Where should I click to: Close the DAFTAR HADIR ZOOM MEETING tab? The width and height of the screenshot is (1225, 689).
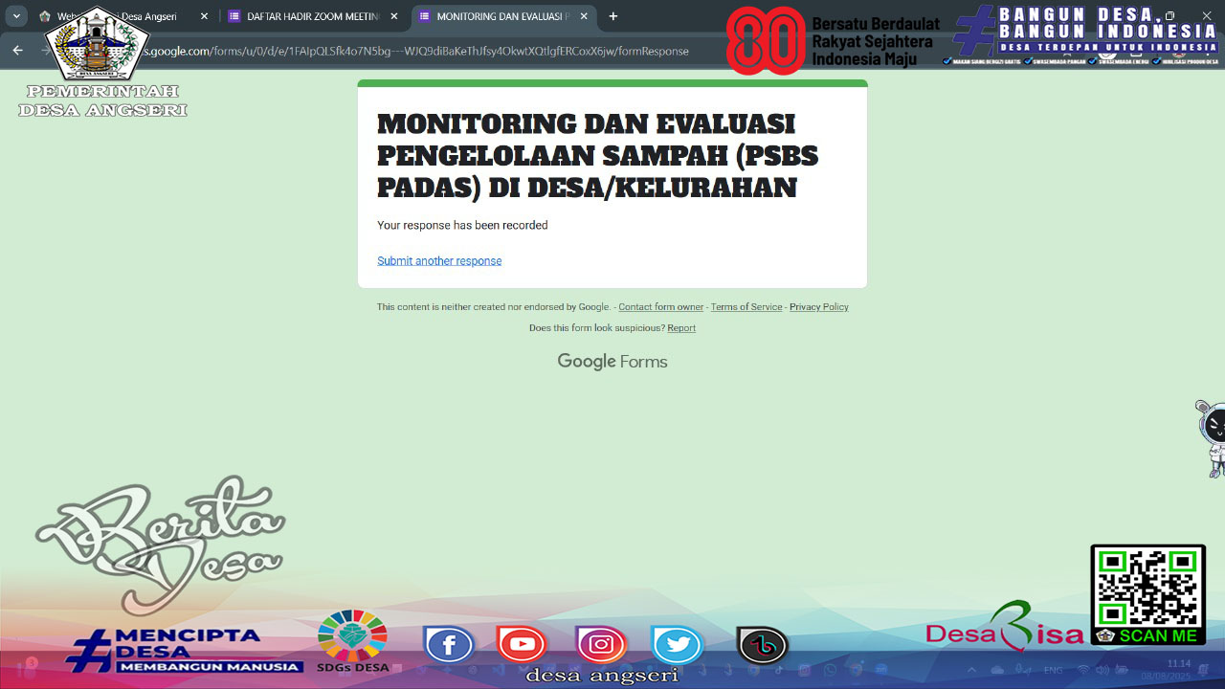click(x=394, y=16)
